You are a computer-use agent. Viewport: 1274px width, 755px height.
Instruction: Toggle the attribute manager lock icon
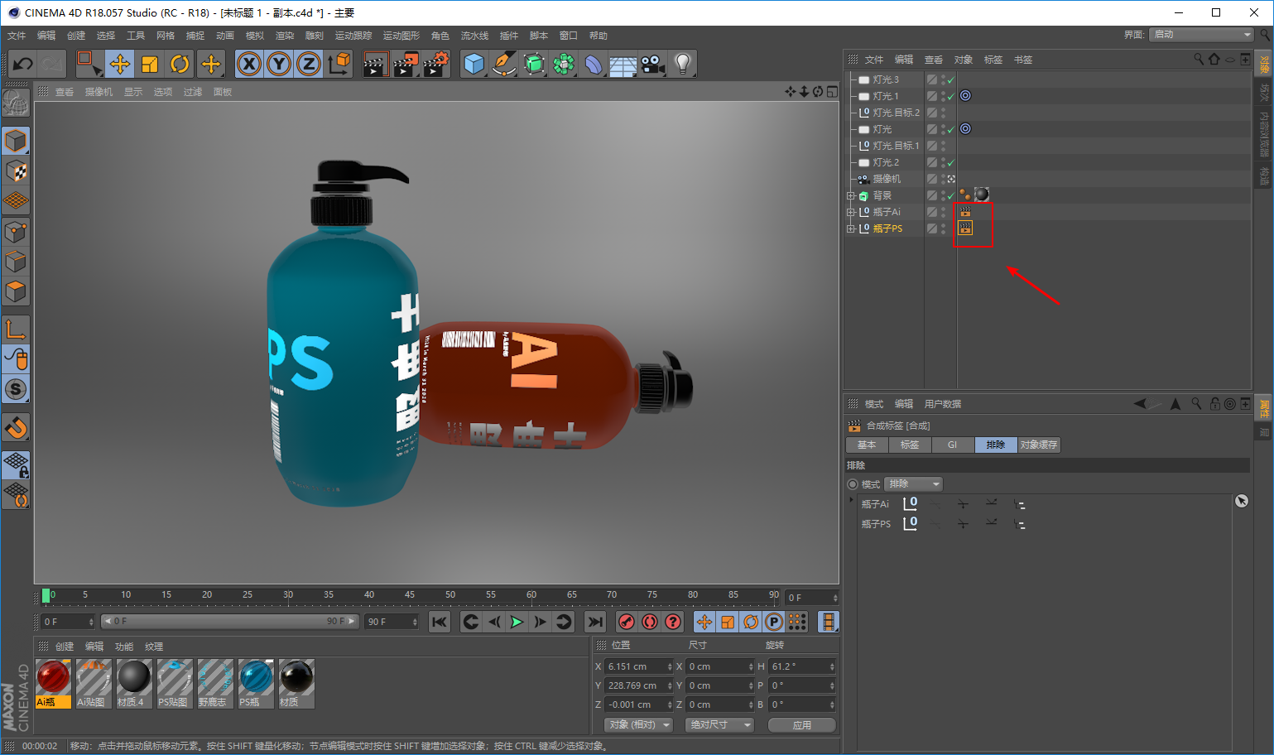1214,404
